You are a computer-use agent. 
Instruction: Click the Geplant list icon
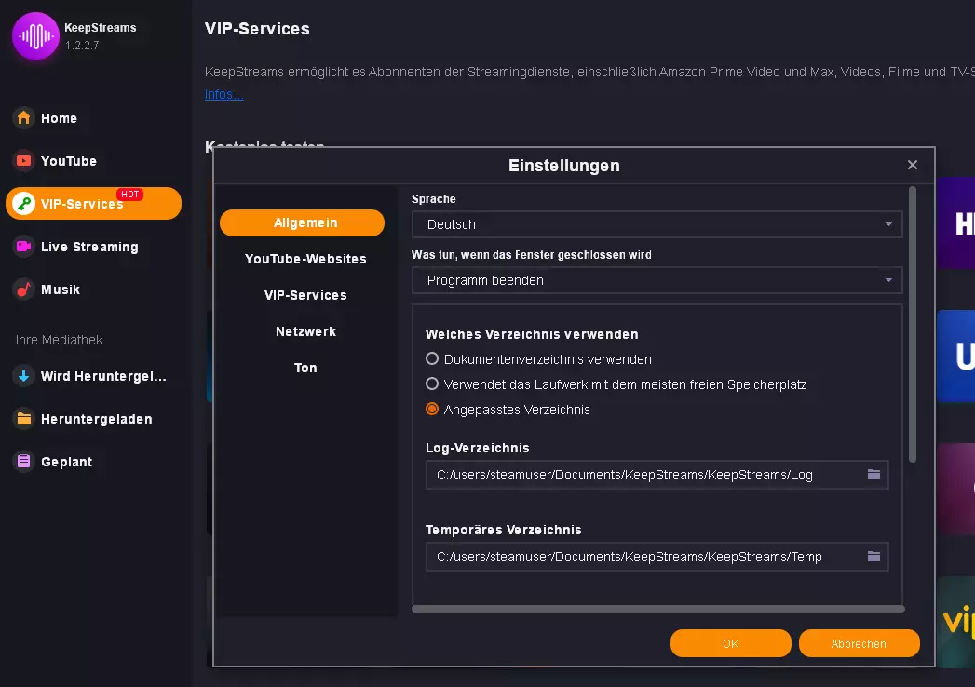tap(23, 462)
